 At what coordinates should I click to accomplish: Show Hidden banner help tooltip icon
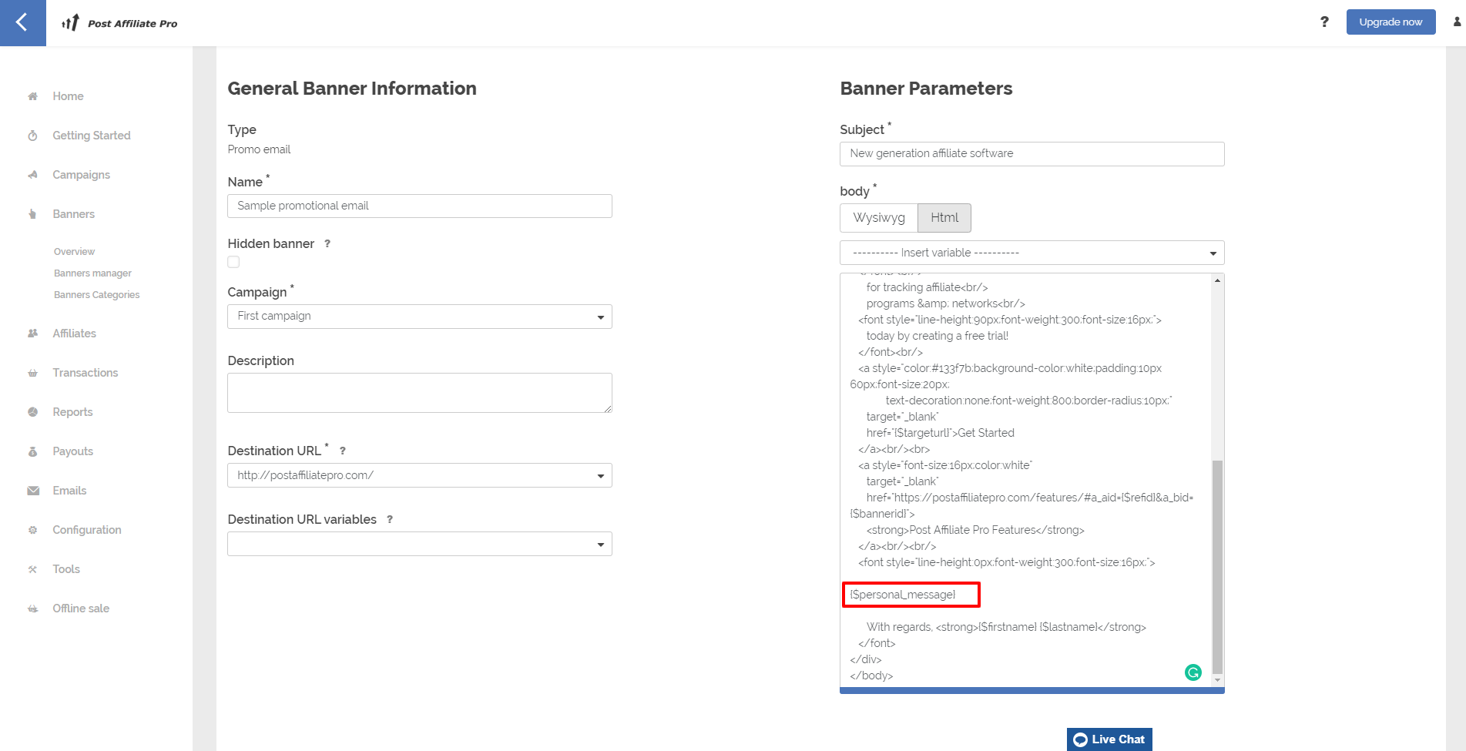(327, 243)
